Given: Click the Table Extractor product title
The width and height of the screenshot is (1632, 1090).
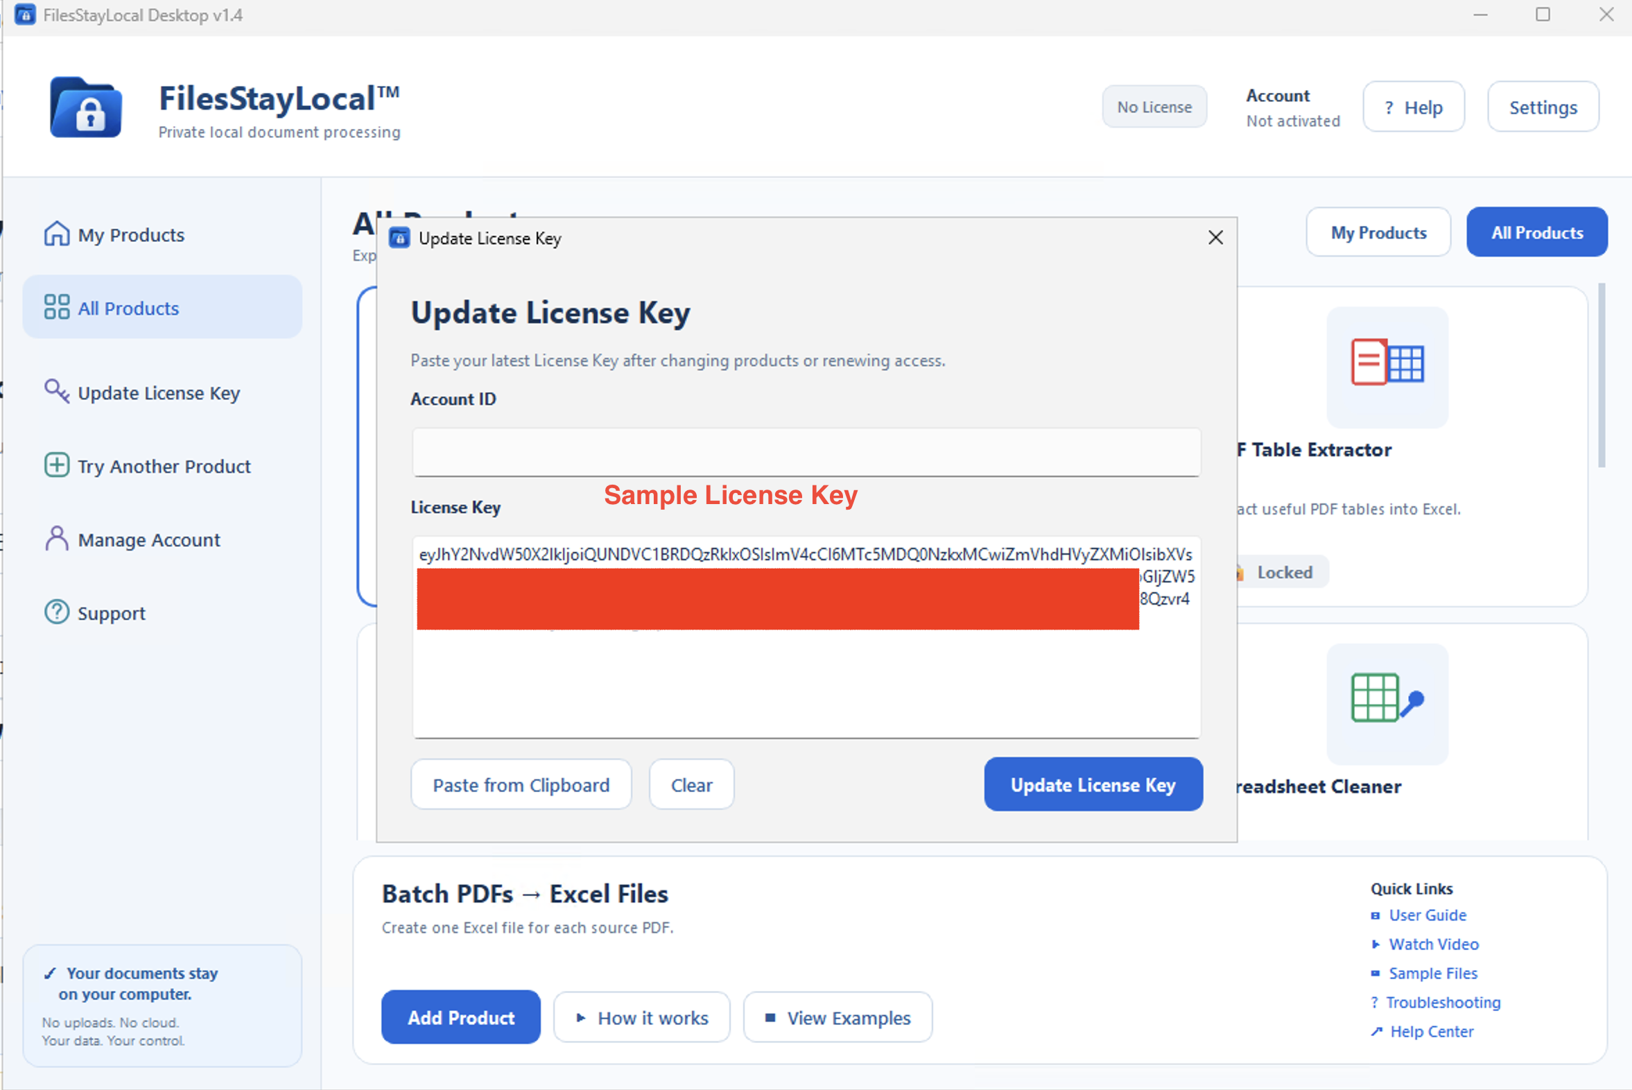Looking at the screenshot, I should [1314, 450].
